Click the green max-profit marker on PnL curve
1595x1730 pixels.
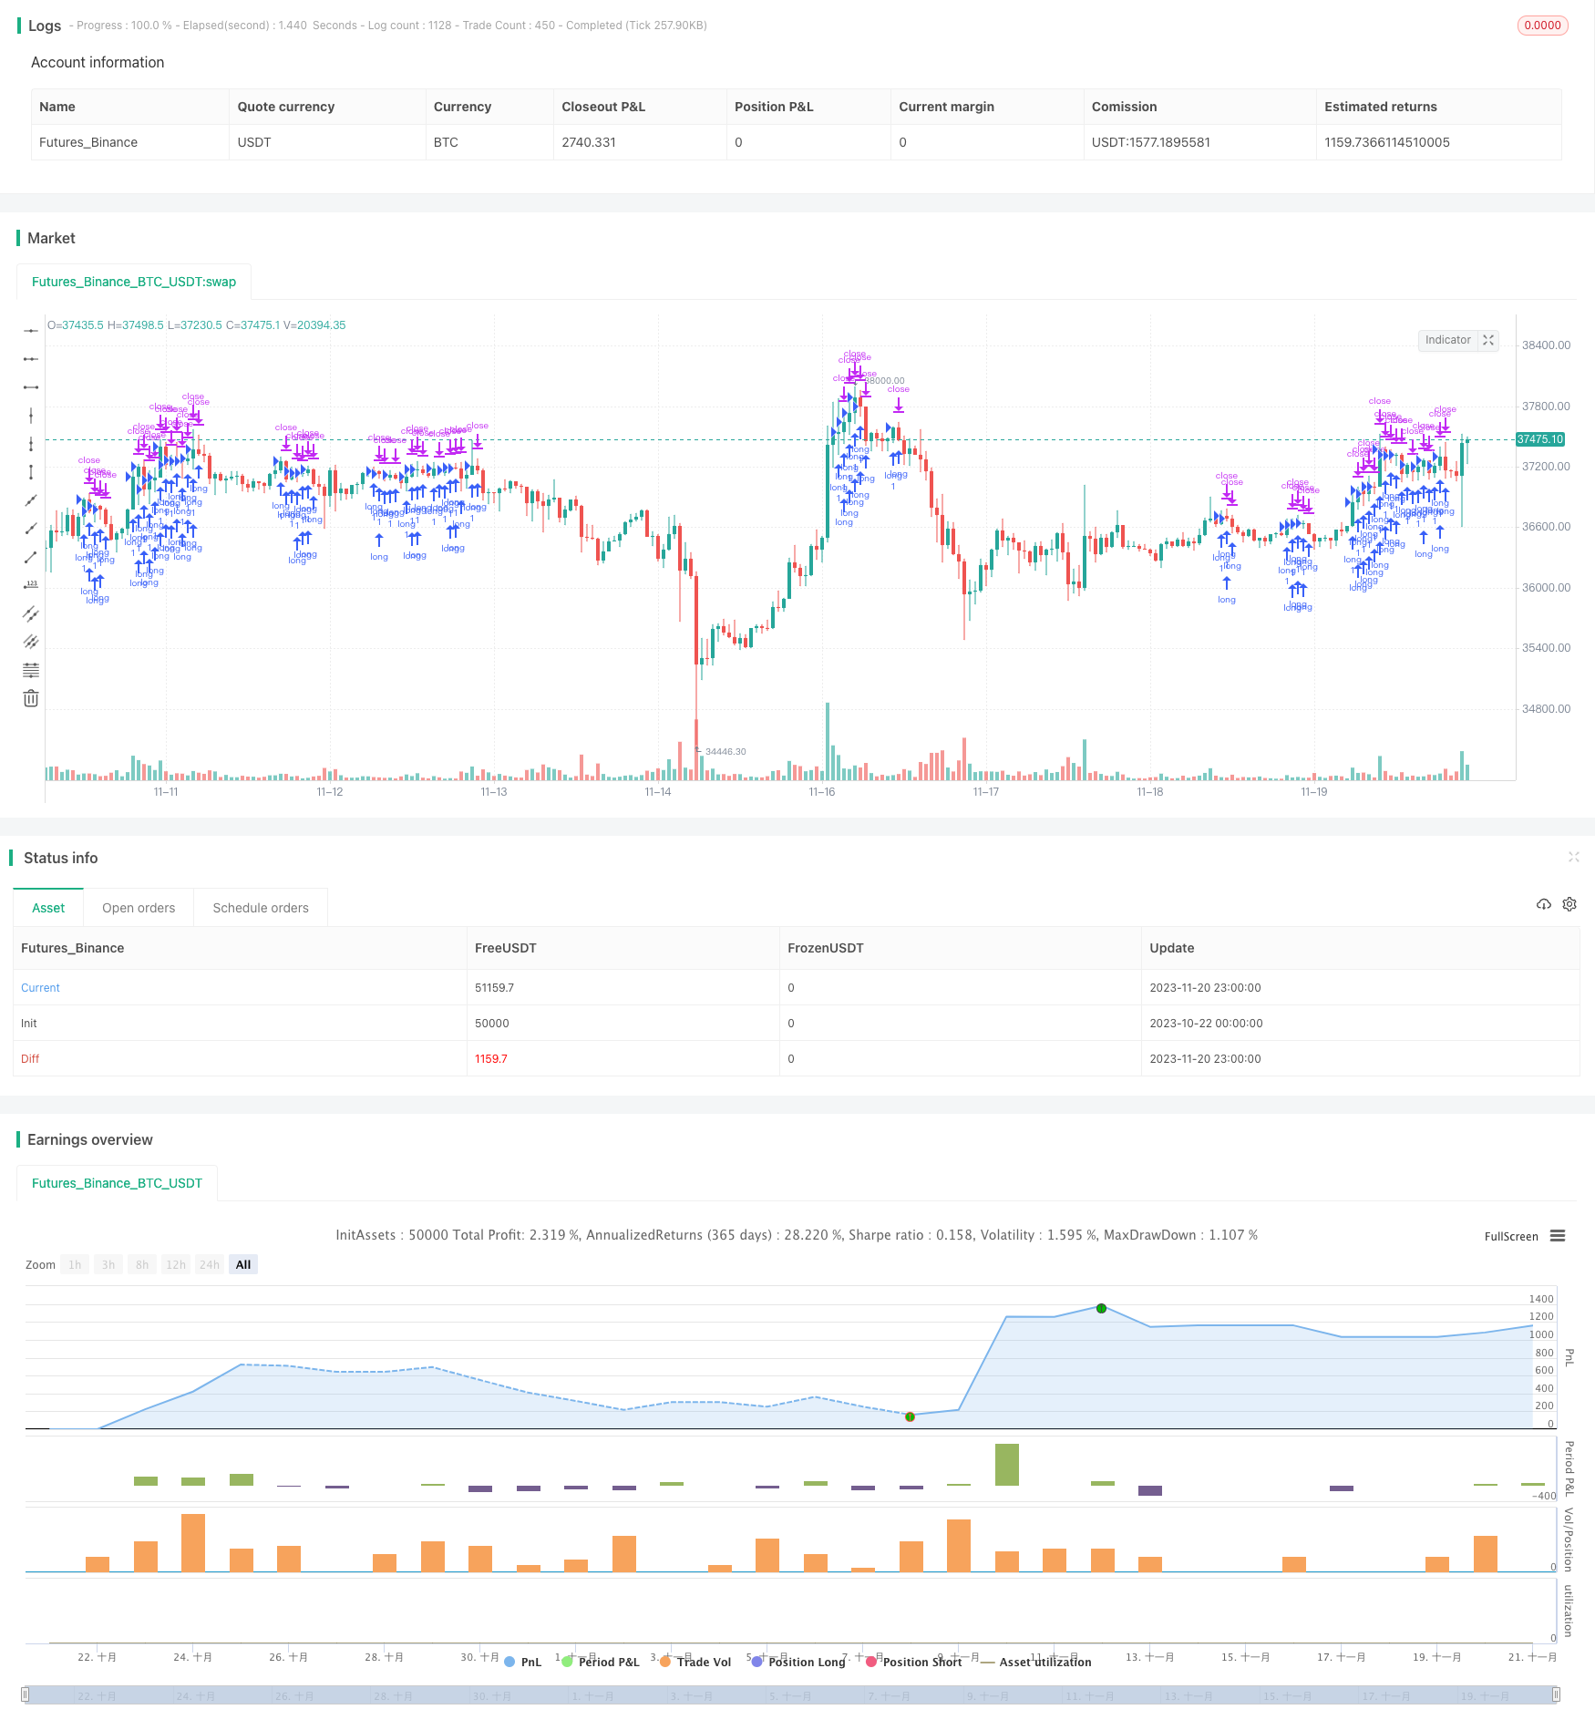[x=1101, y=1308]
